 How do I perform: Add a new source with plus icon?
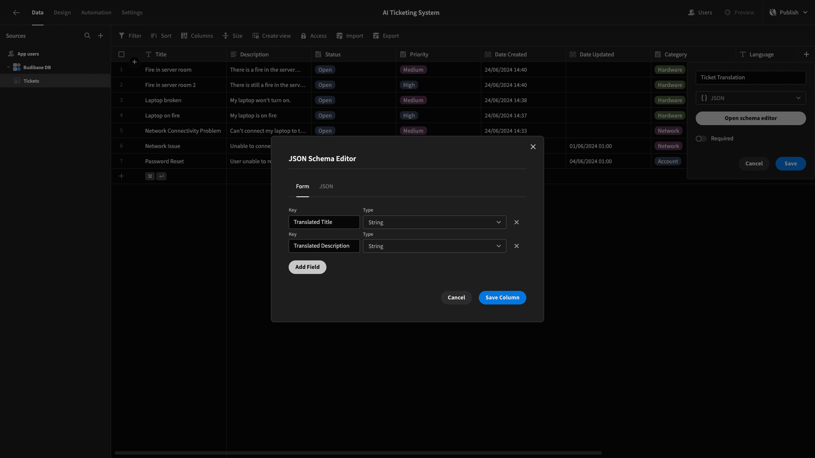pos(101,36)
